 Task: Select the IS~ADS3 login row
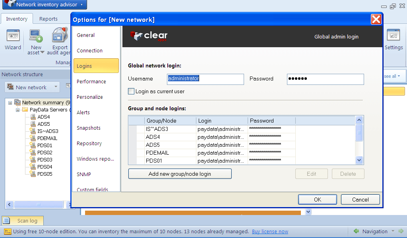171,129
